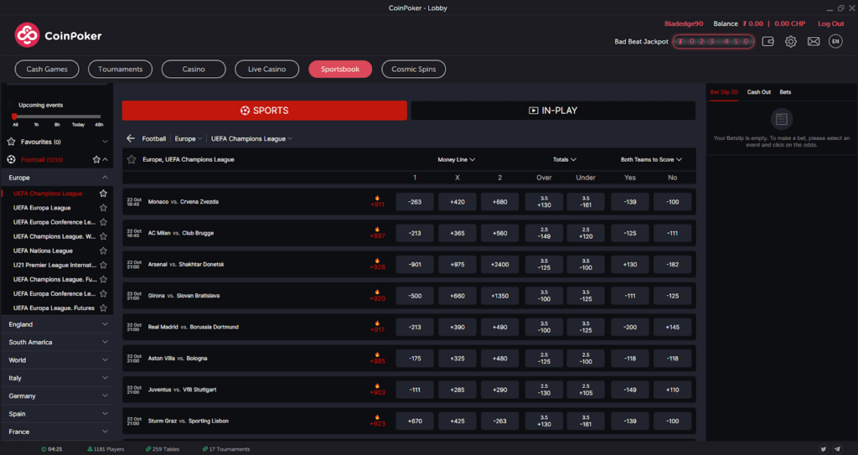Expand the World region
This screenshot has width=858, height=455.
[57, 360]
